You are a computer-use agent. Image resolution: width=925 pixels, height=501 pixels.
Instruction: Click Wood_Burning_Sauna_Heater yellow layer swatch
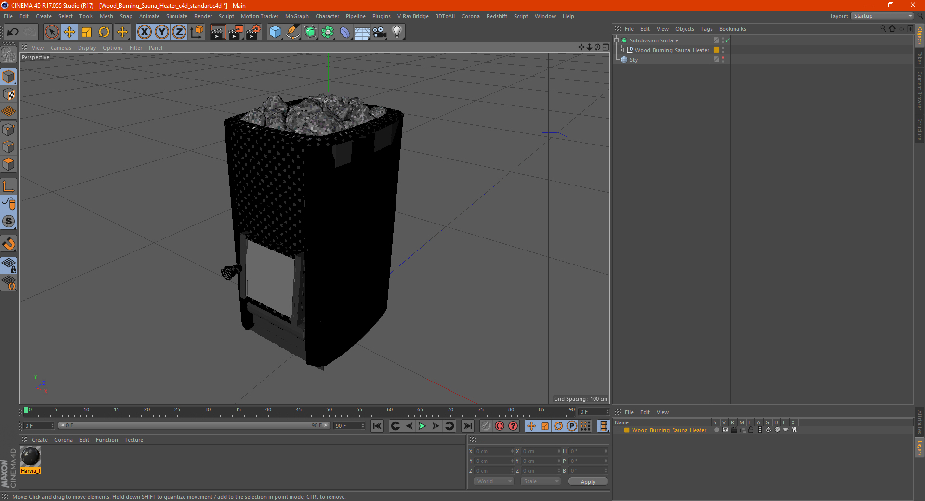(x=716, y=50)
